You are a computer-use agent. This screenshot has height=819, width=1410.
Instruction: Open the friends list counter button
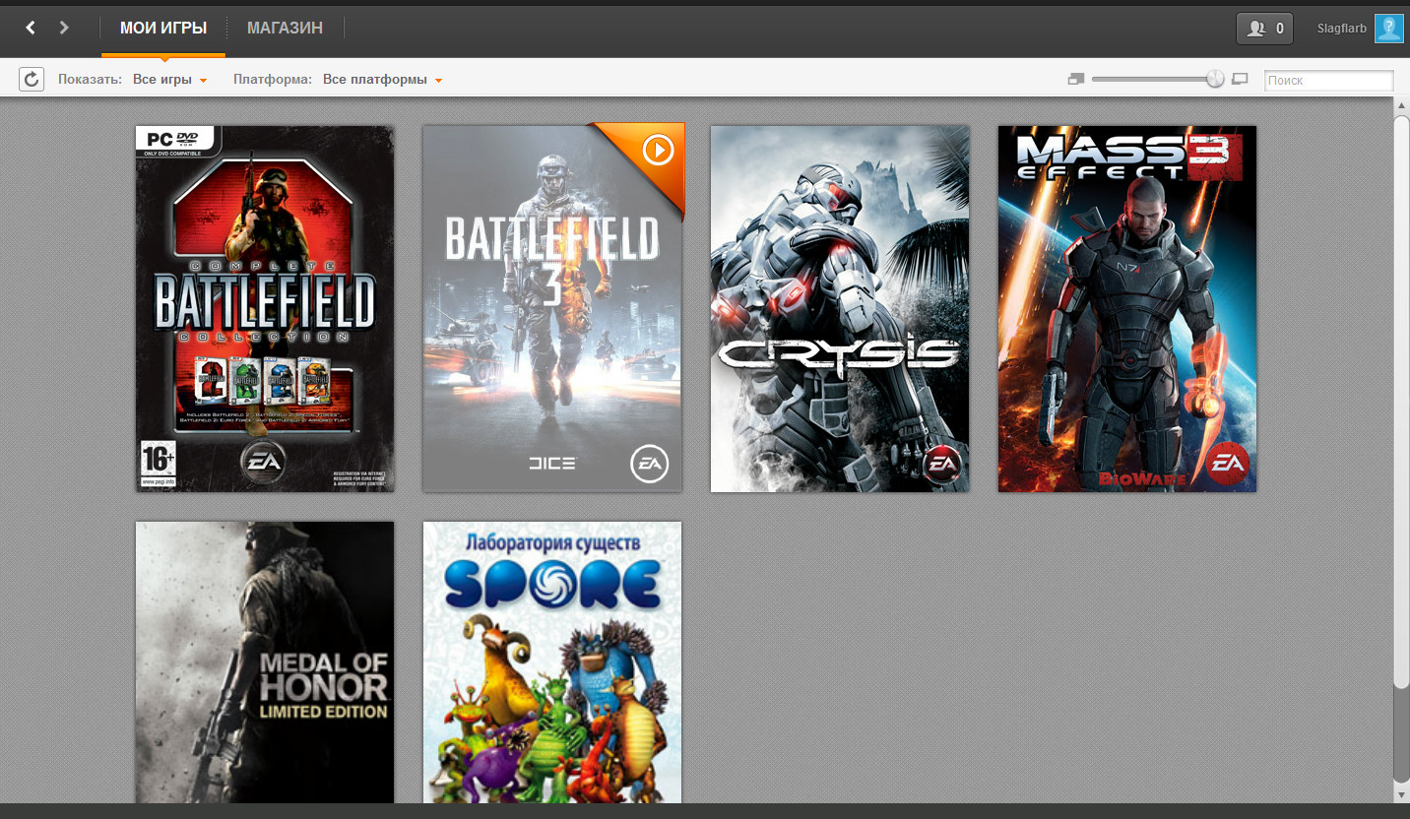(1264, 29)
